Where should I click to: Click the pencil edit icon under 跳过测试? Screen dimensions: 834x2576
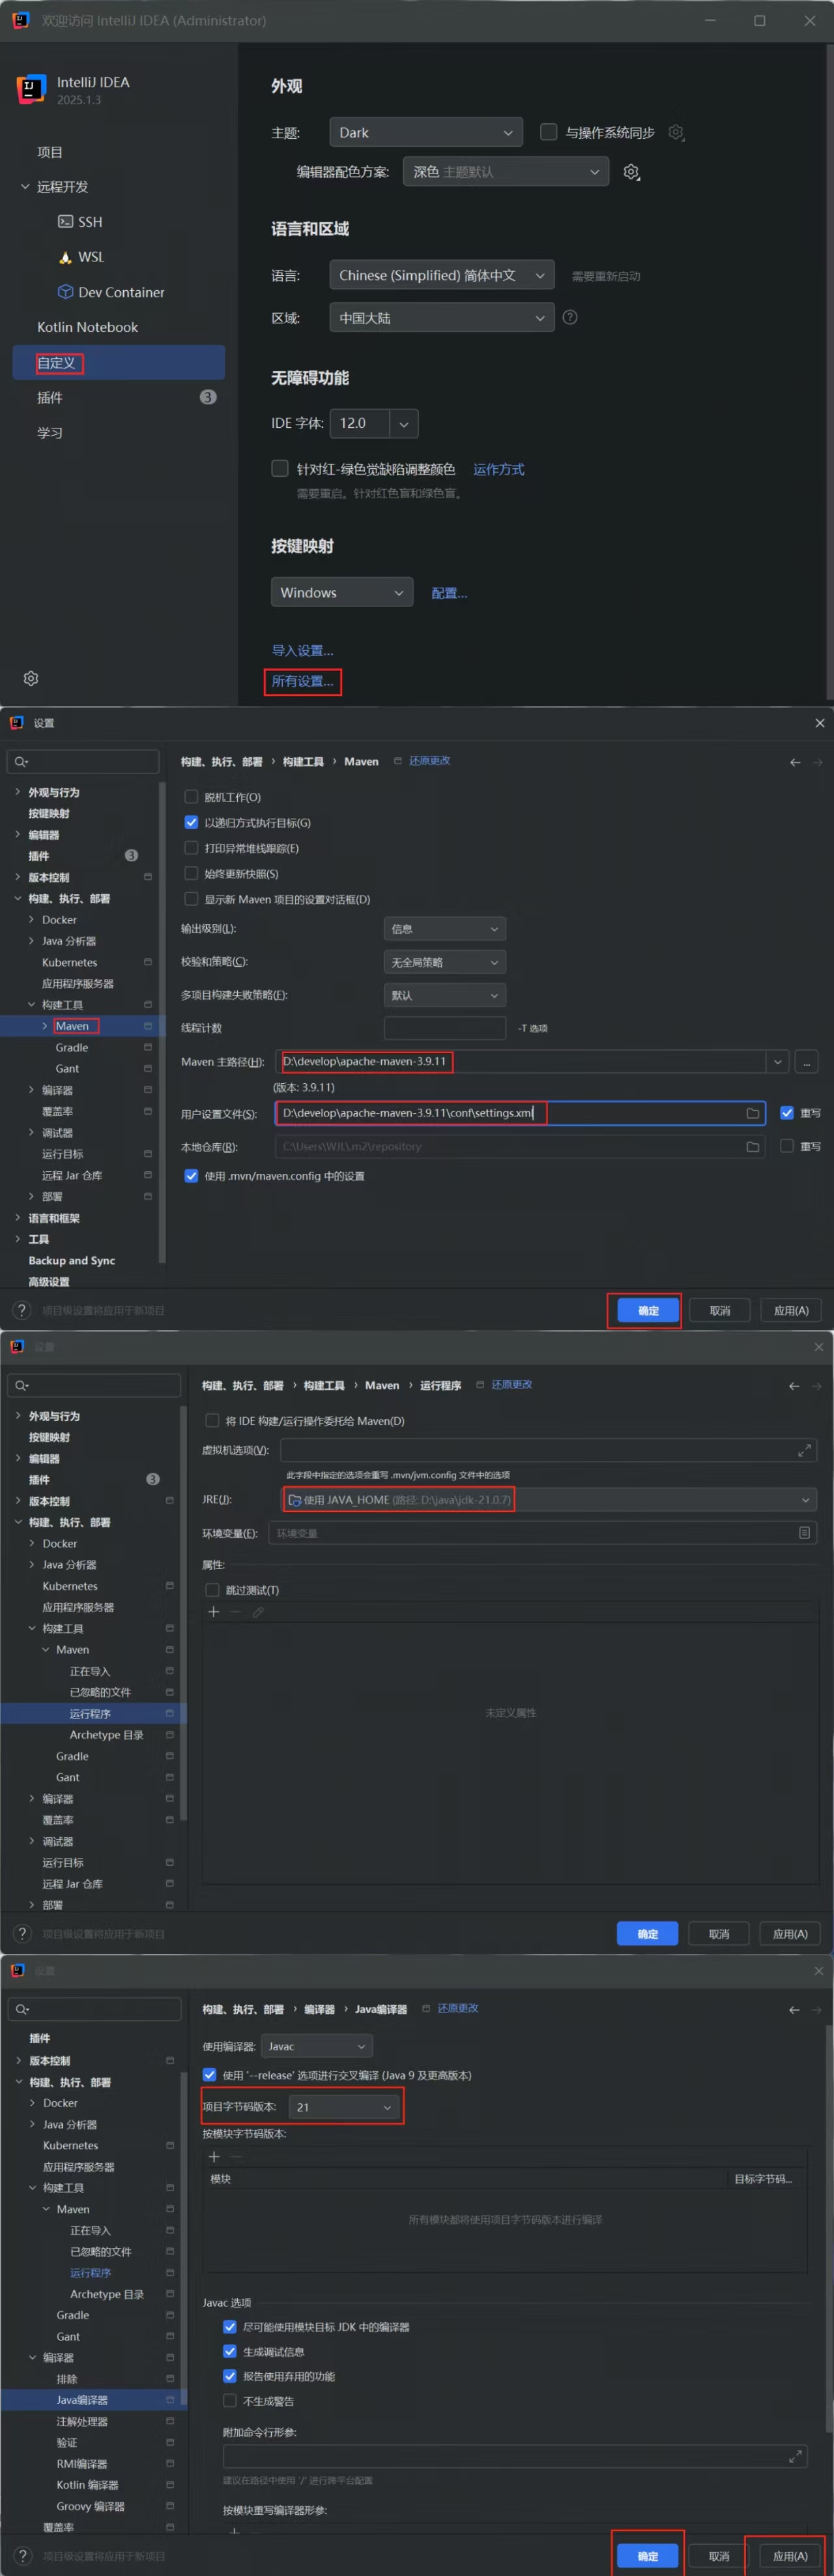pos(257,1612)
